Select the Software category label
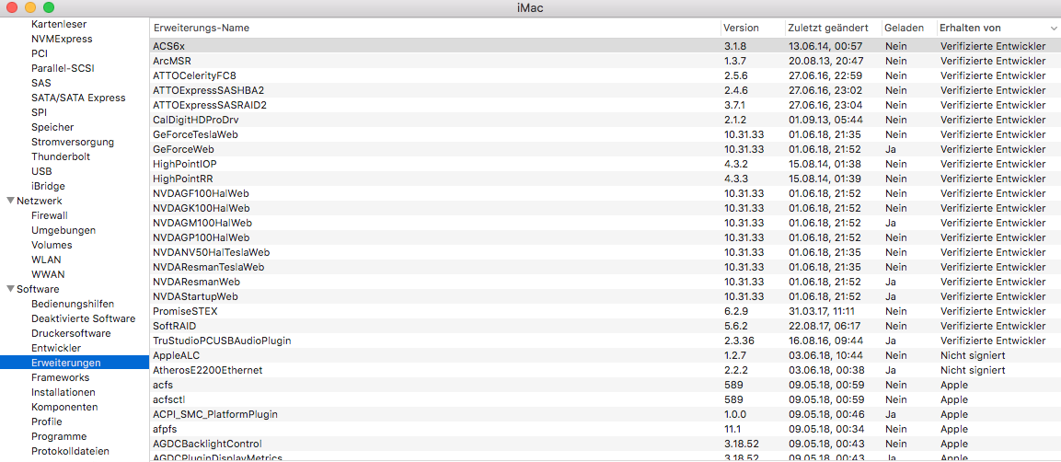The height and width of the screenshot is (462, 1061). tap(38, 290)
